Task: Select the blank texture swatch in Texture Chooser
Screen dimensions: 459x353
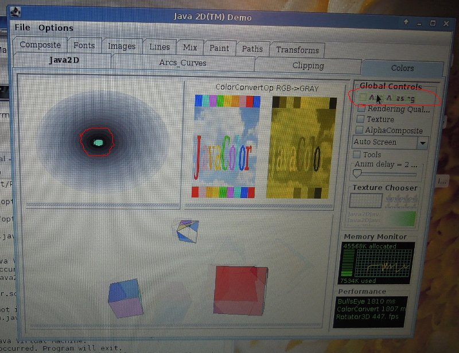Action: tap(366, 200)
